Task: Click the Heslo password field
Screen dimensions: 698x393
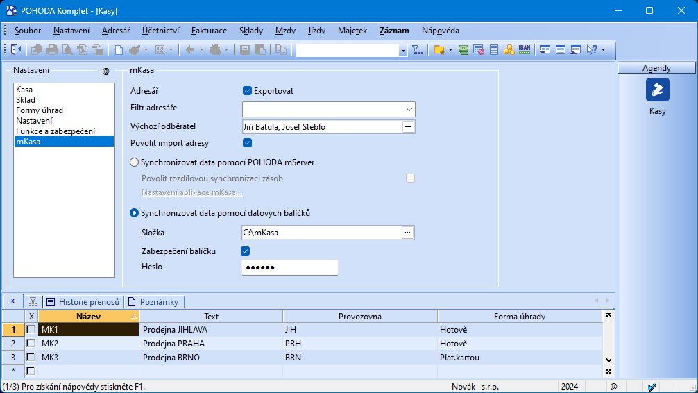Action: [x=289, y=268]
